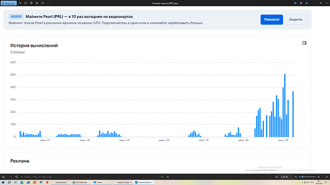The height and width of the screenshot is (185, 330).
Task: Click the Закрыть button on the banner
Action: 296,20
